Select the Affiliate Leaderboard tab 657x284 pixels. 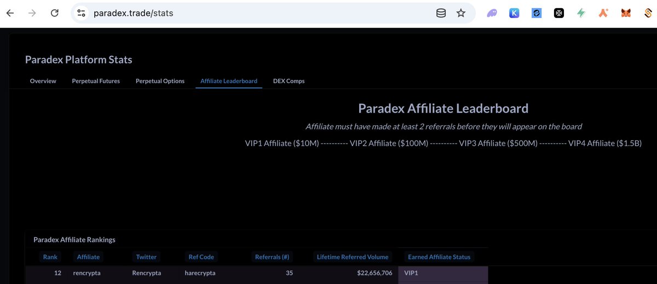(x=229, y=81)
